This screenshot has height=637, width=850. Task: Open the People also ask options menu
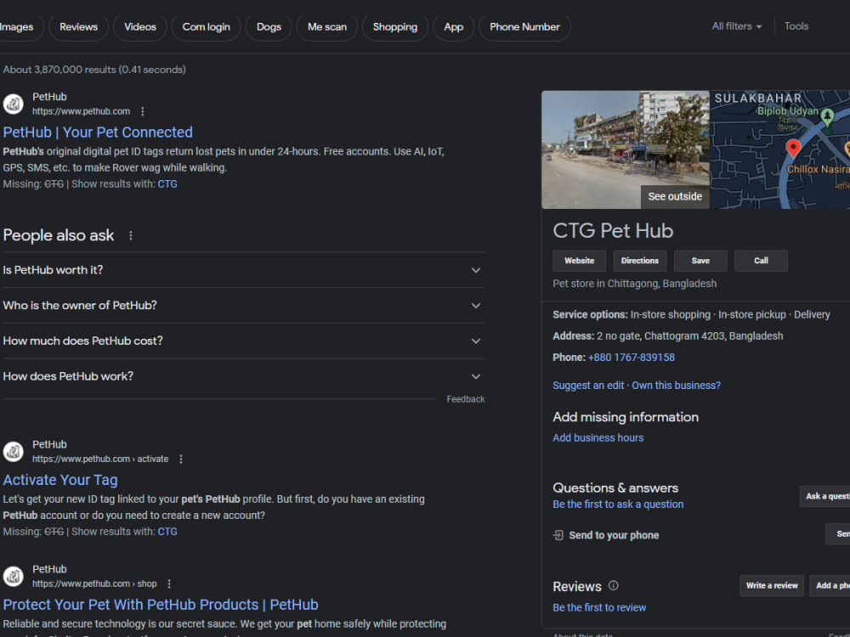[131, 235]
